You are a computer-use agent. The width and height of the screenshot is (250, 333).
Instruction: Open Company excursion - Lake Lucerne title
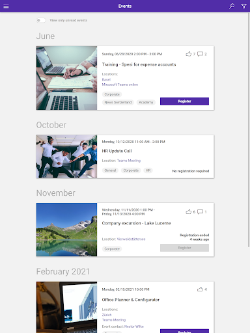coord(136,223)
